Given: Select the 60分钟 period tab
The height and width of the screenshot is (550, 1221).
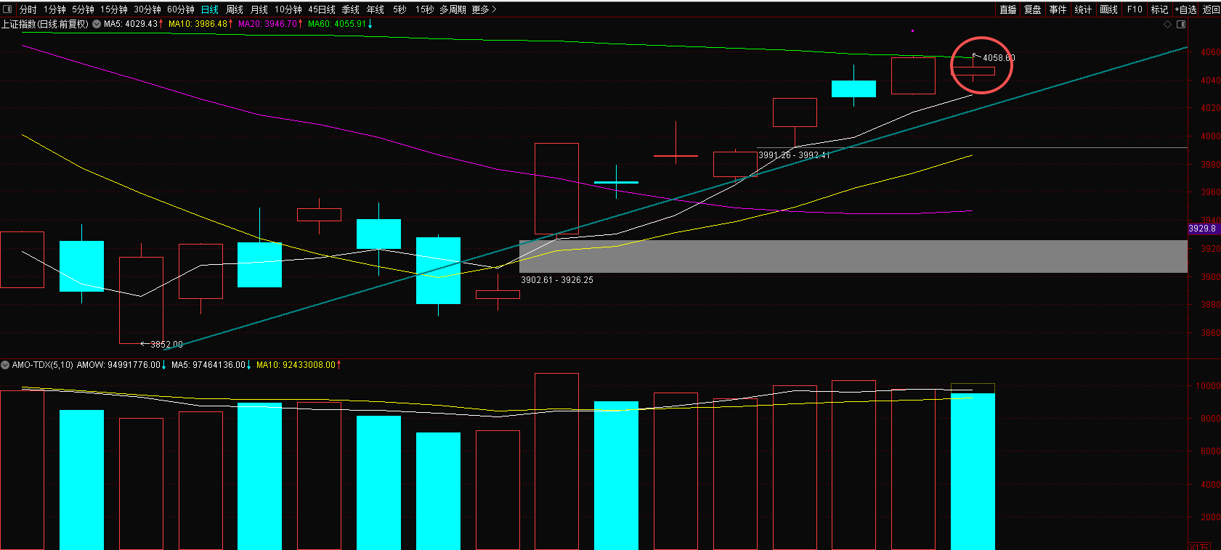Looking at the screenshot, I should coord(180,9).
